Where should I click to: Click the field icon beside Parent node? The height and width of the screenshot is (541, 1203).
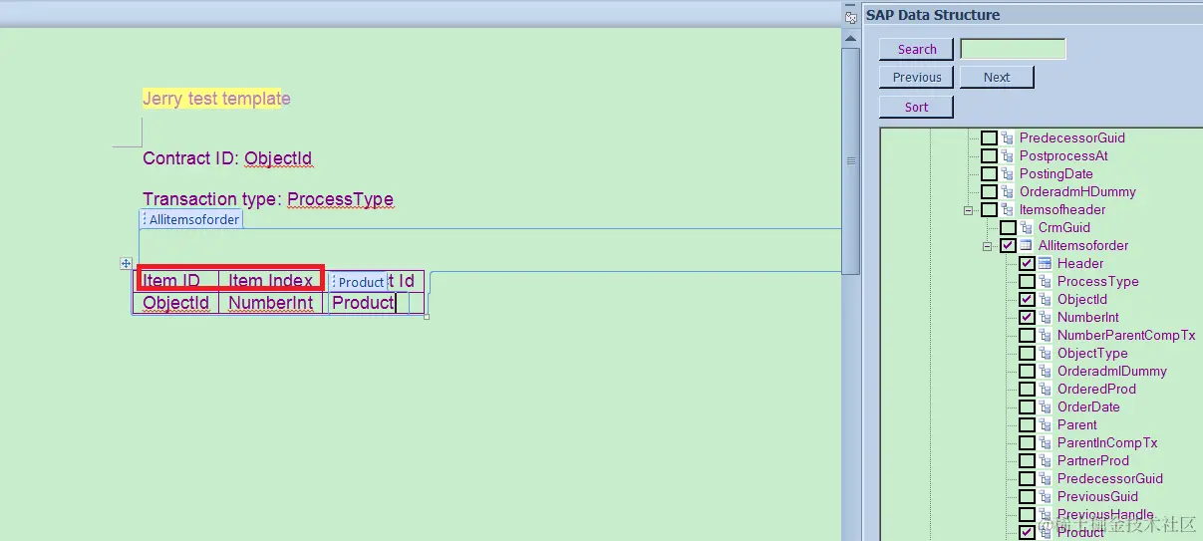[1046, 424]
